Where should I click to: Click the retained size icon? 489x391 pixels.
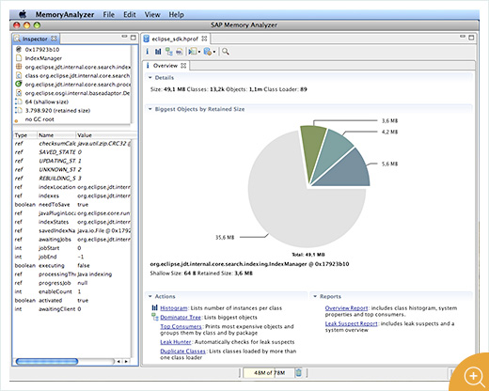(19, 110)
